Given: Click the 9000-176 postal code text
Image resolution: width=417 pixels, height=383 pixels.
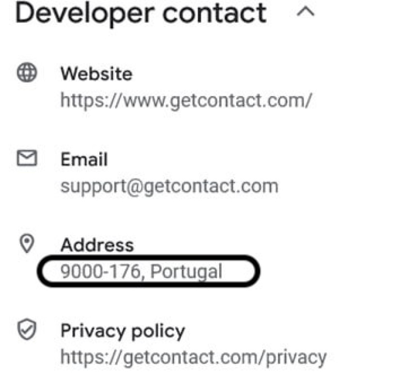Looking at the screenshot, I should (101, 271).
